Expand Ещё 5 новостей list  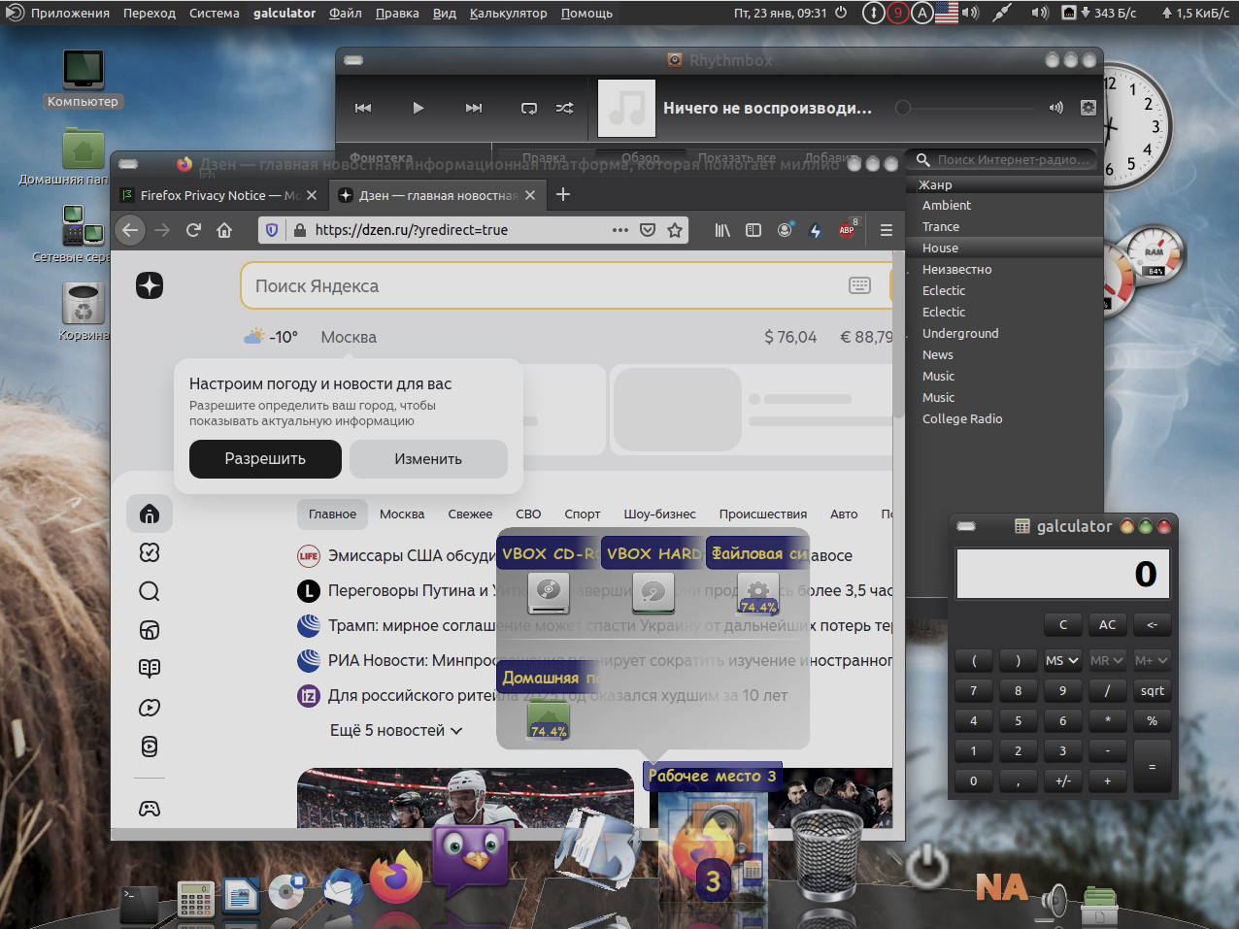pos(396,730)
